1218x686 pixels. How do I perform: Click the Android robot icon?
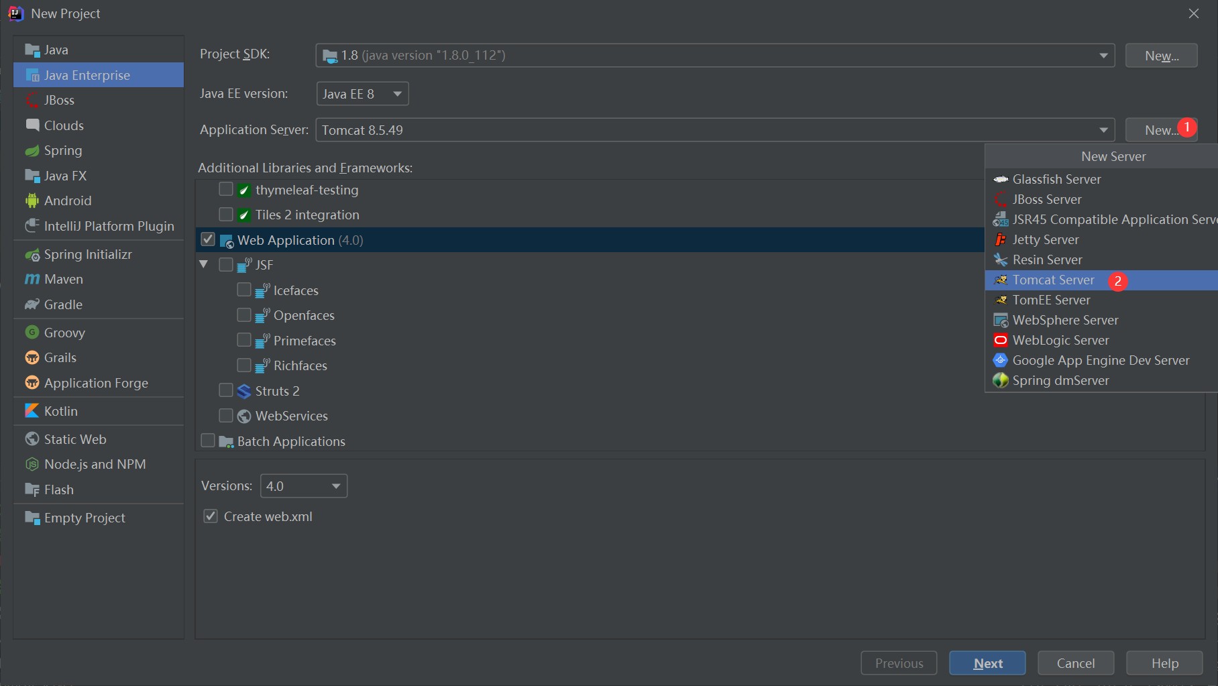coord(32,201)
